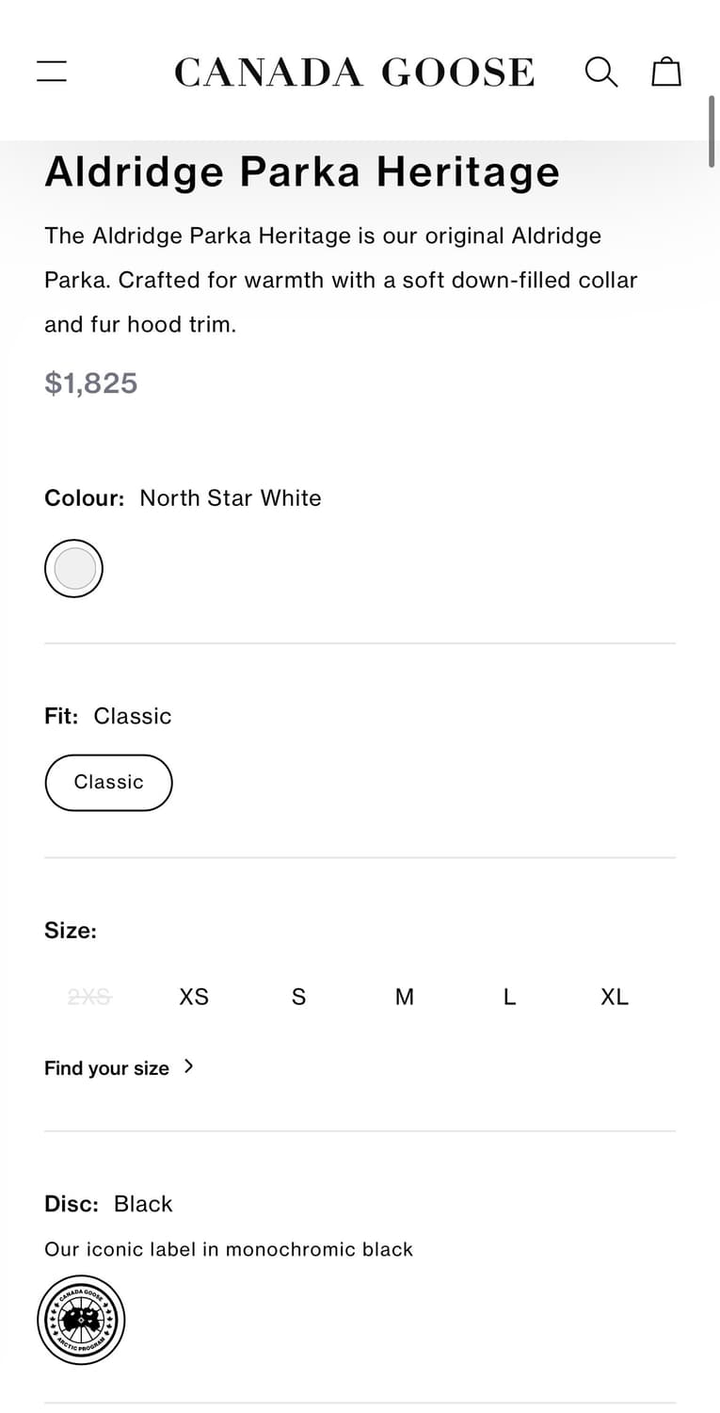Screen dimensions: 720x1413
Task: Pick size S
Action: pos(298,997)
